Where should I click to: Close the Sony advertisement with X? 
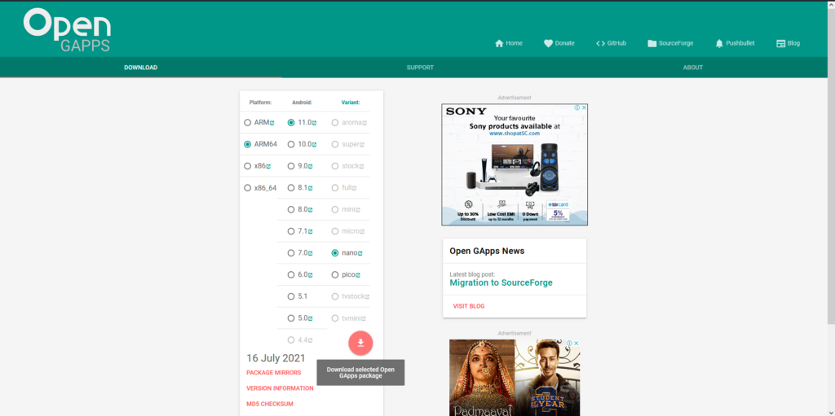coord(584,107)
